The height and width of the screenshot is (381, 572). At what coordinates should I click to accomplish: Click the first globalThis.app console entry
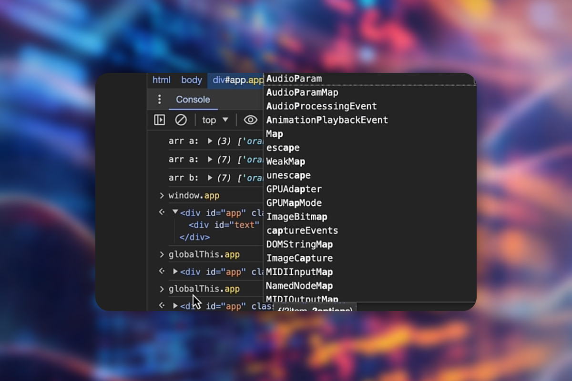coord(204,254)
